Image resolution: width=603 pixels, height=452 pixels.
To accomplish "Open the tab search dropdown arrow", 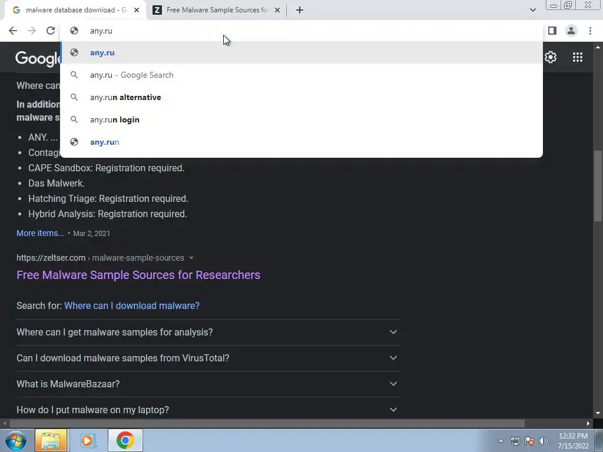I will coord(532,10).
